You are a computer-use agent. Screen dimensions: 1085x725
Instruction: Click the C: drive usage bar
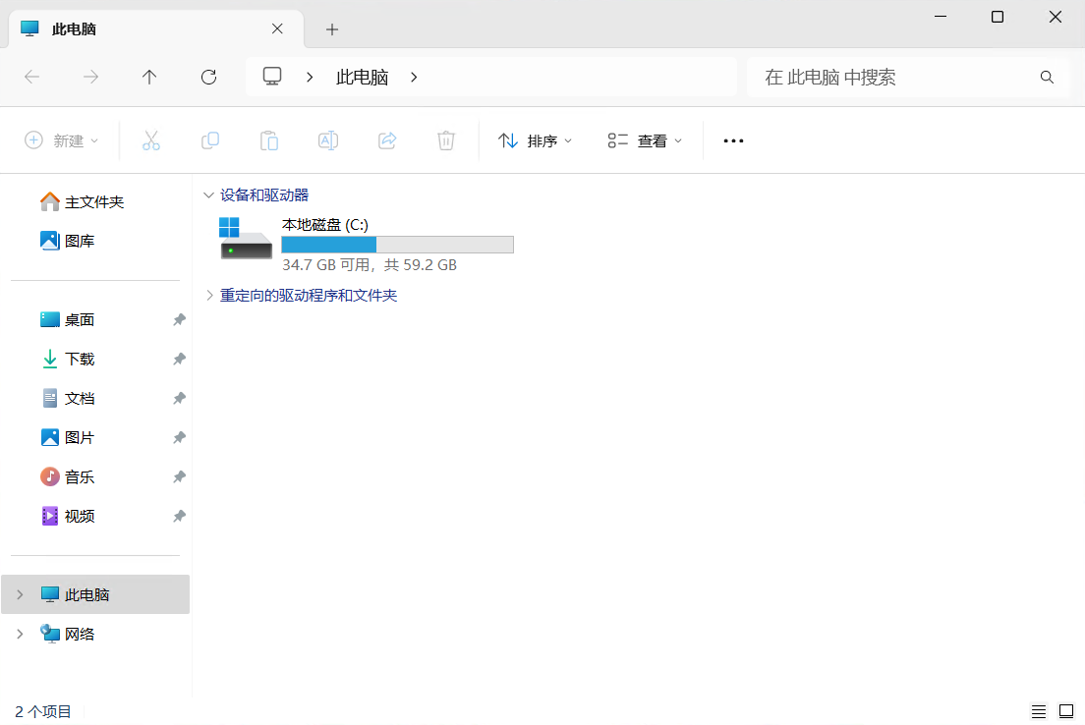[x=397, y=244]
